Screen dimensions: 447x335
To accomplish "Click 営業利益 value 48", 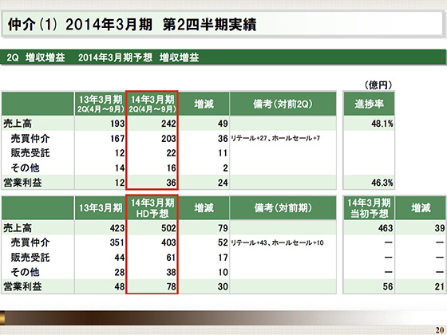I will (x=120, y=286).
